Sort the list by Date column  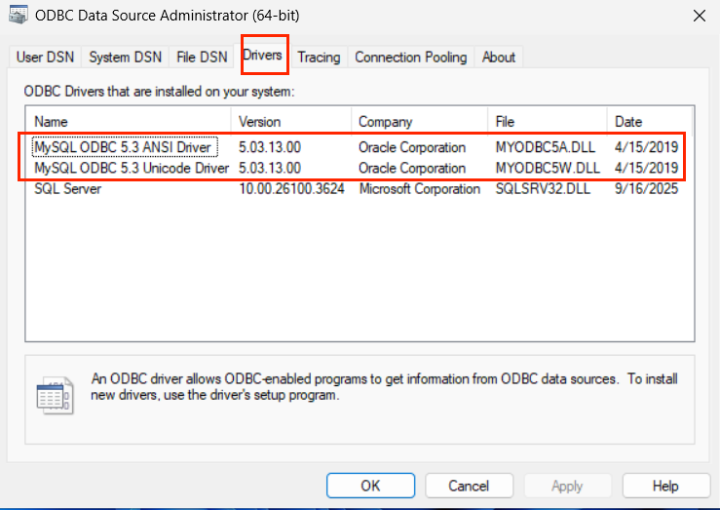click(650, 122)
